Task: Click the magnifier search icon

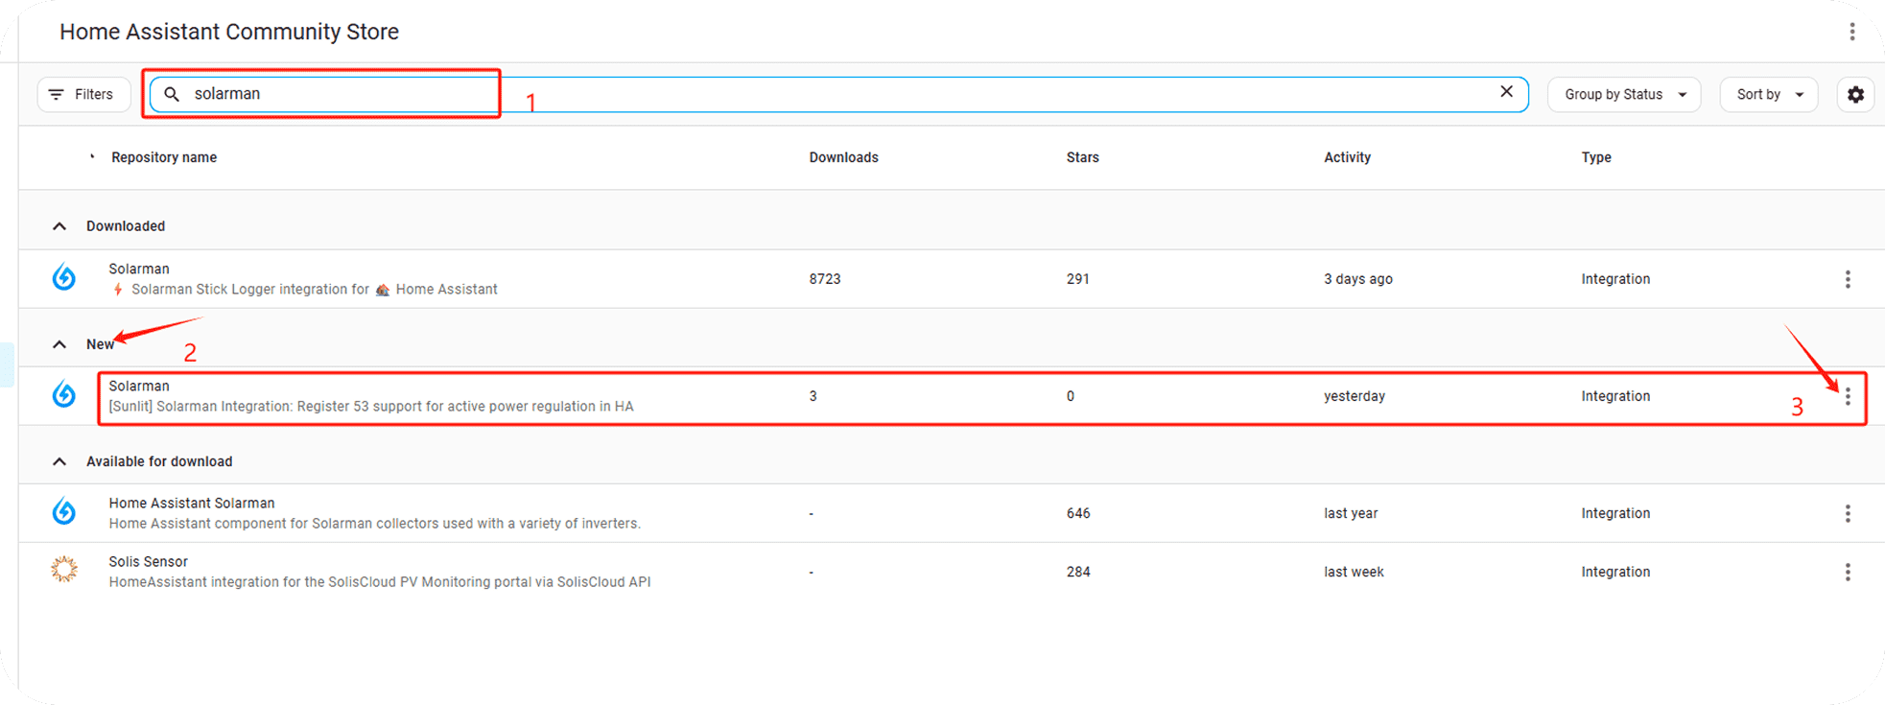Action: [172, 94]
